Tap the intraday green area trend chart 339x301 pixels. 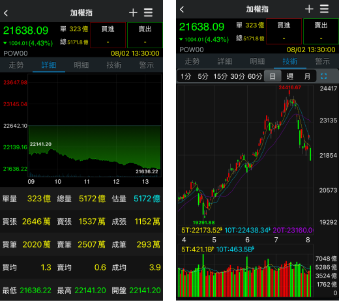[95, 126]
